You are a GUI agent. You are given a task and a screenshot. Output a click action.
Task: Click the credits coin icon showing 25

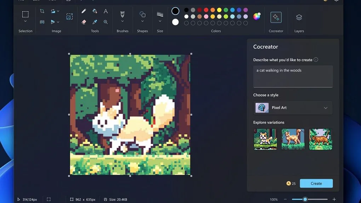tap(288, 184)
